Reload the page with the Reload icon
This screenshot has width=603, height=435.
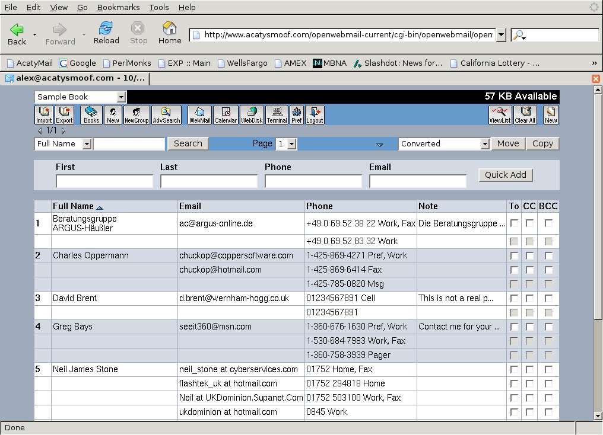[106, 33]
